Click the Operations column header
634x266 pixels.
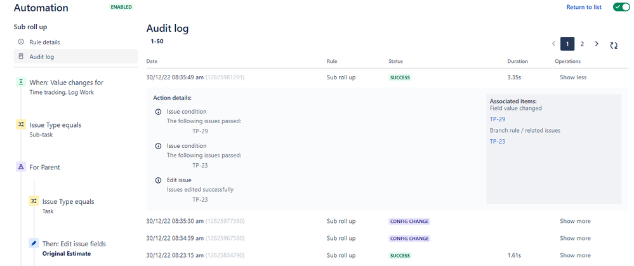coord(568,62)
